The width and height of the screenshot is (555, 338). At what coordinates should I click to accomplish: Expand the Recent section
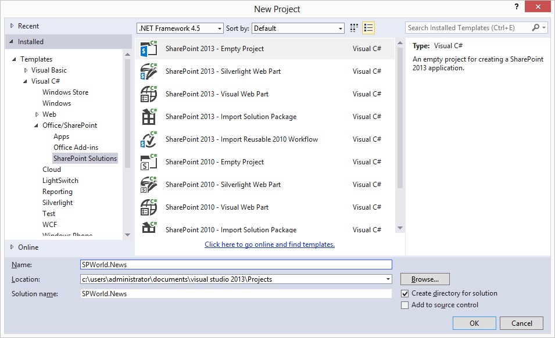pos(12,26)
